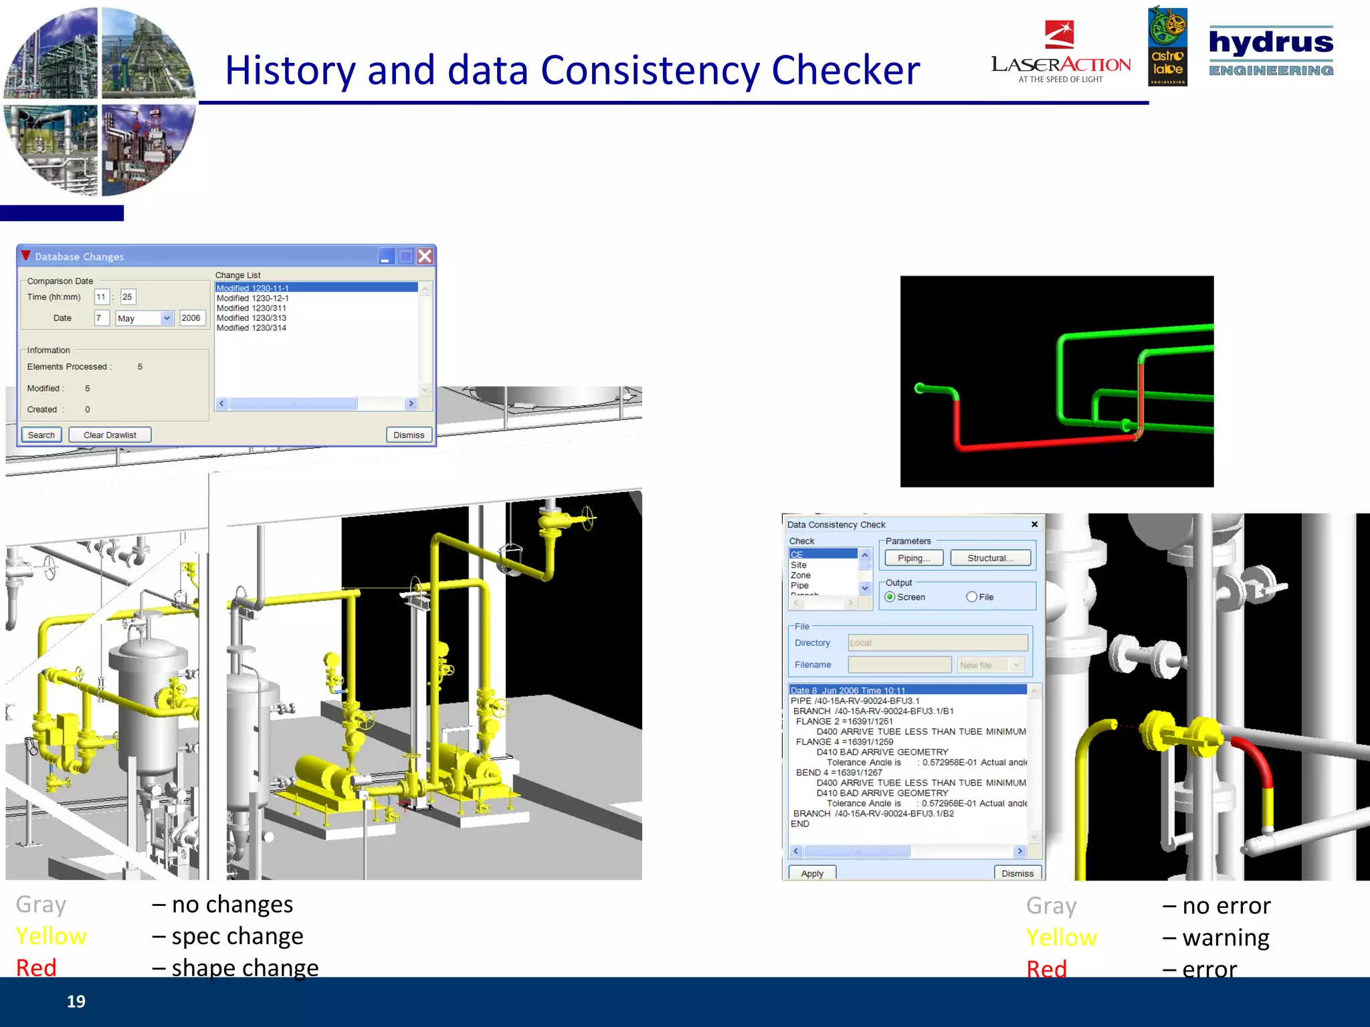Select the Screen output radio button
The width and height of the screenshot is (1370, 1027).
click(x=890, y=597)
